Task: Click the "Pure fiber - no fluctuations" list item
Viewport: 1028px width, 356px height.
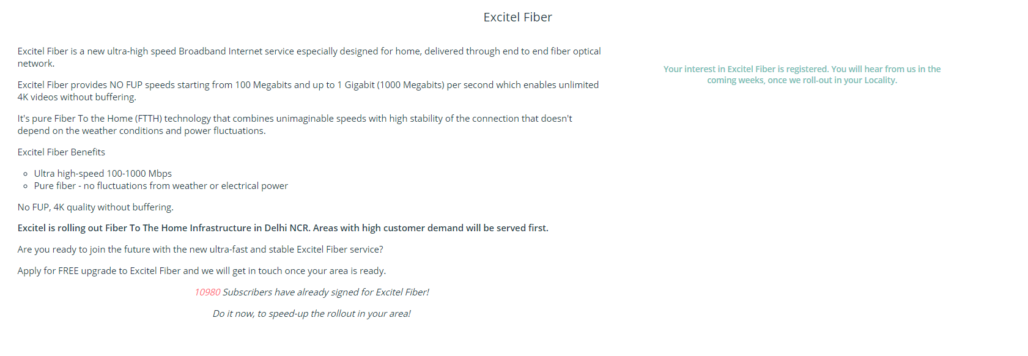Action: click(161, 186)
